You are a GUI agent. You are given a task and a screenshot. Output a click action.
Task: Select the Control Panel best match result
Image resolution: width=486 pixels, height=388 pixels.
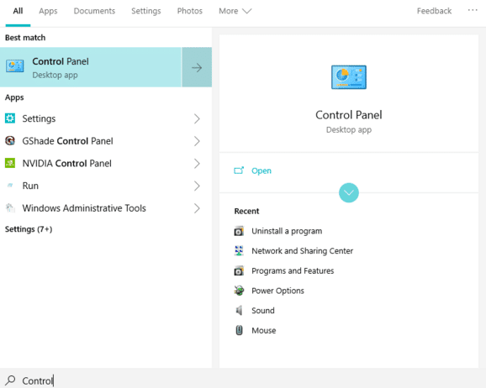coord(91,67)
